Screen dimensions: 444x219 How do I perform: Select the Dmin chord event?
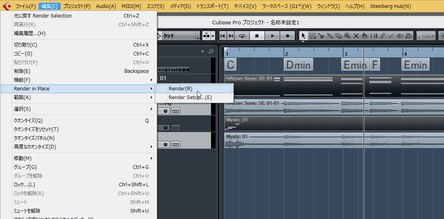[x=298, y=65]
